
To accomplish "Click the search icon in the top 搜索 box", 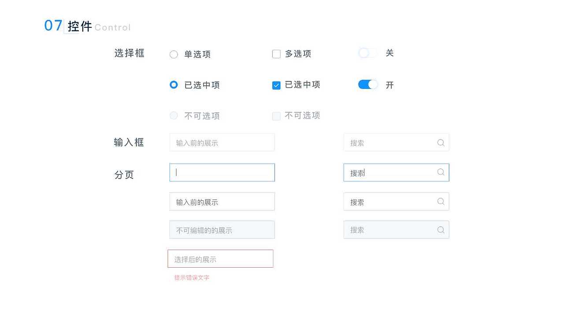I will (441, 143).
